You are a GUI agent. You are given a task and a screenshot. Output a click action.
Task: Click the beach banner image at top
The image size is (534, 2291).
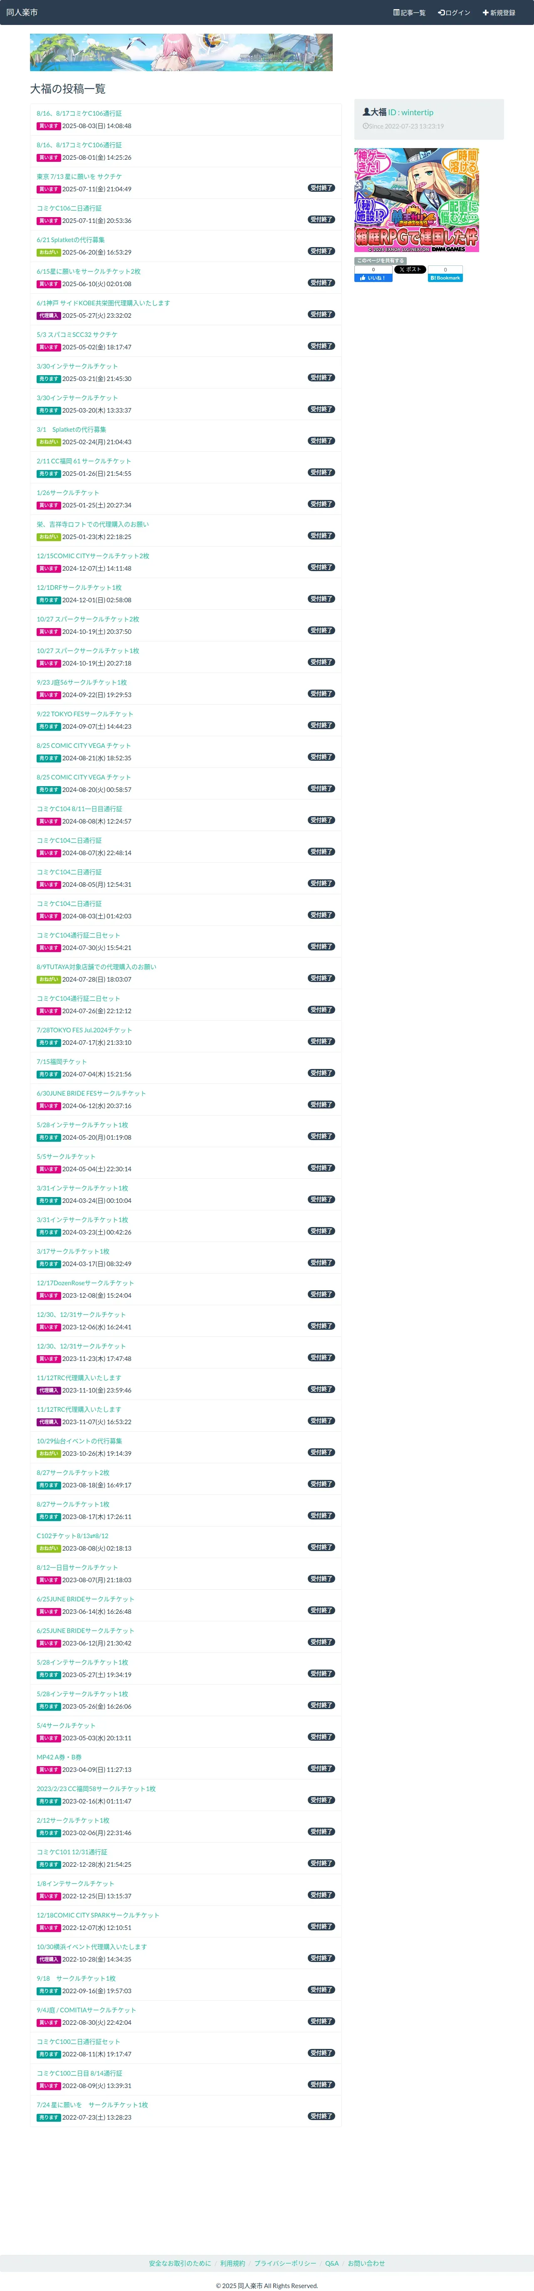pos(181,52)
